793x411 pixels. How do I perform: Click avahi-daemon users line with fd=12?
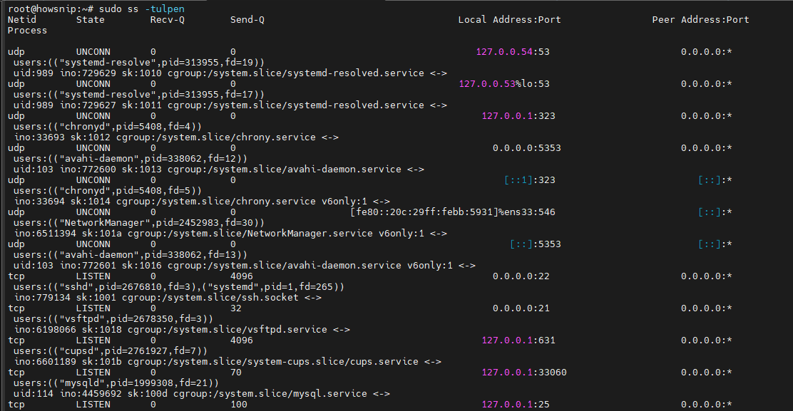(130, 159)
